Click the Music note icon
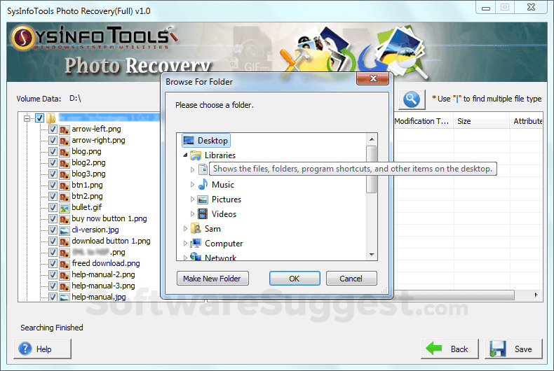554x371 pixels. (203, 184)
